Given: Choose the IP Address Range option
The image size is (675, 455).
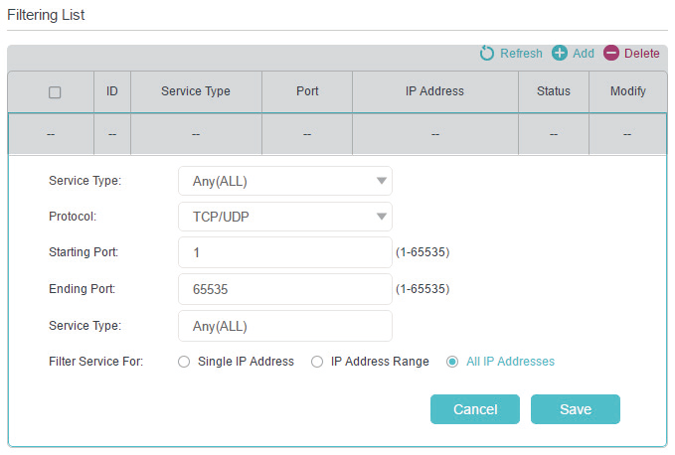Looking at the screenshot, I should [317, 362].
